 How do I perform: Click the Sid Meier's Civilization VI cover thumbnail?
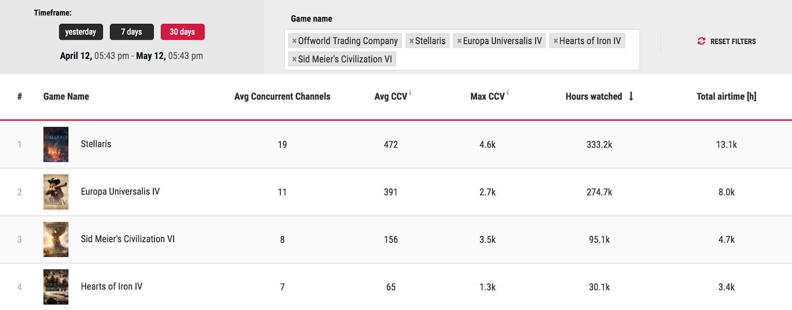point(56,239)
